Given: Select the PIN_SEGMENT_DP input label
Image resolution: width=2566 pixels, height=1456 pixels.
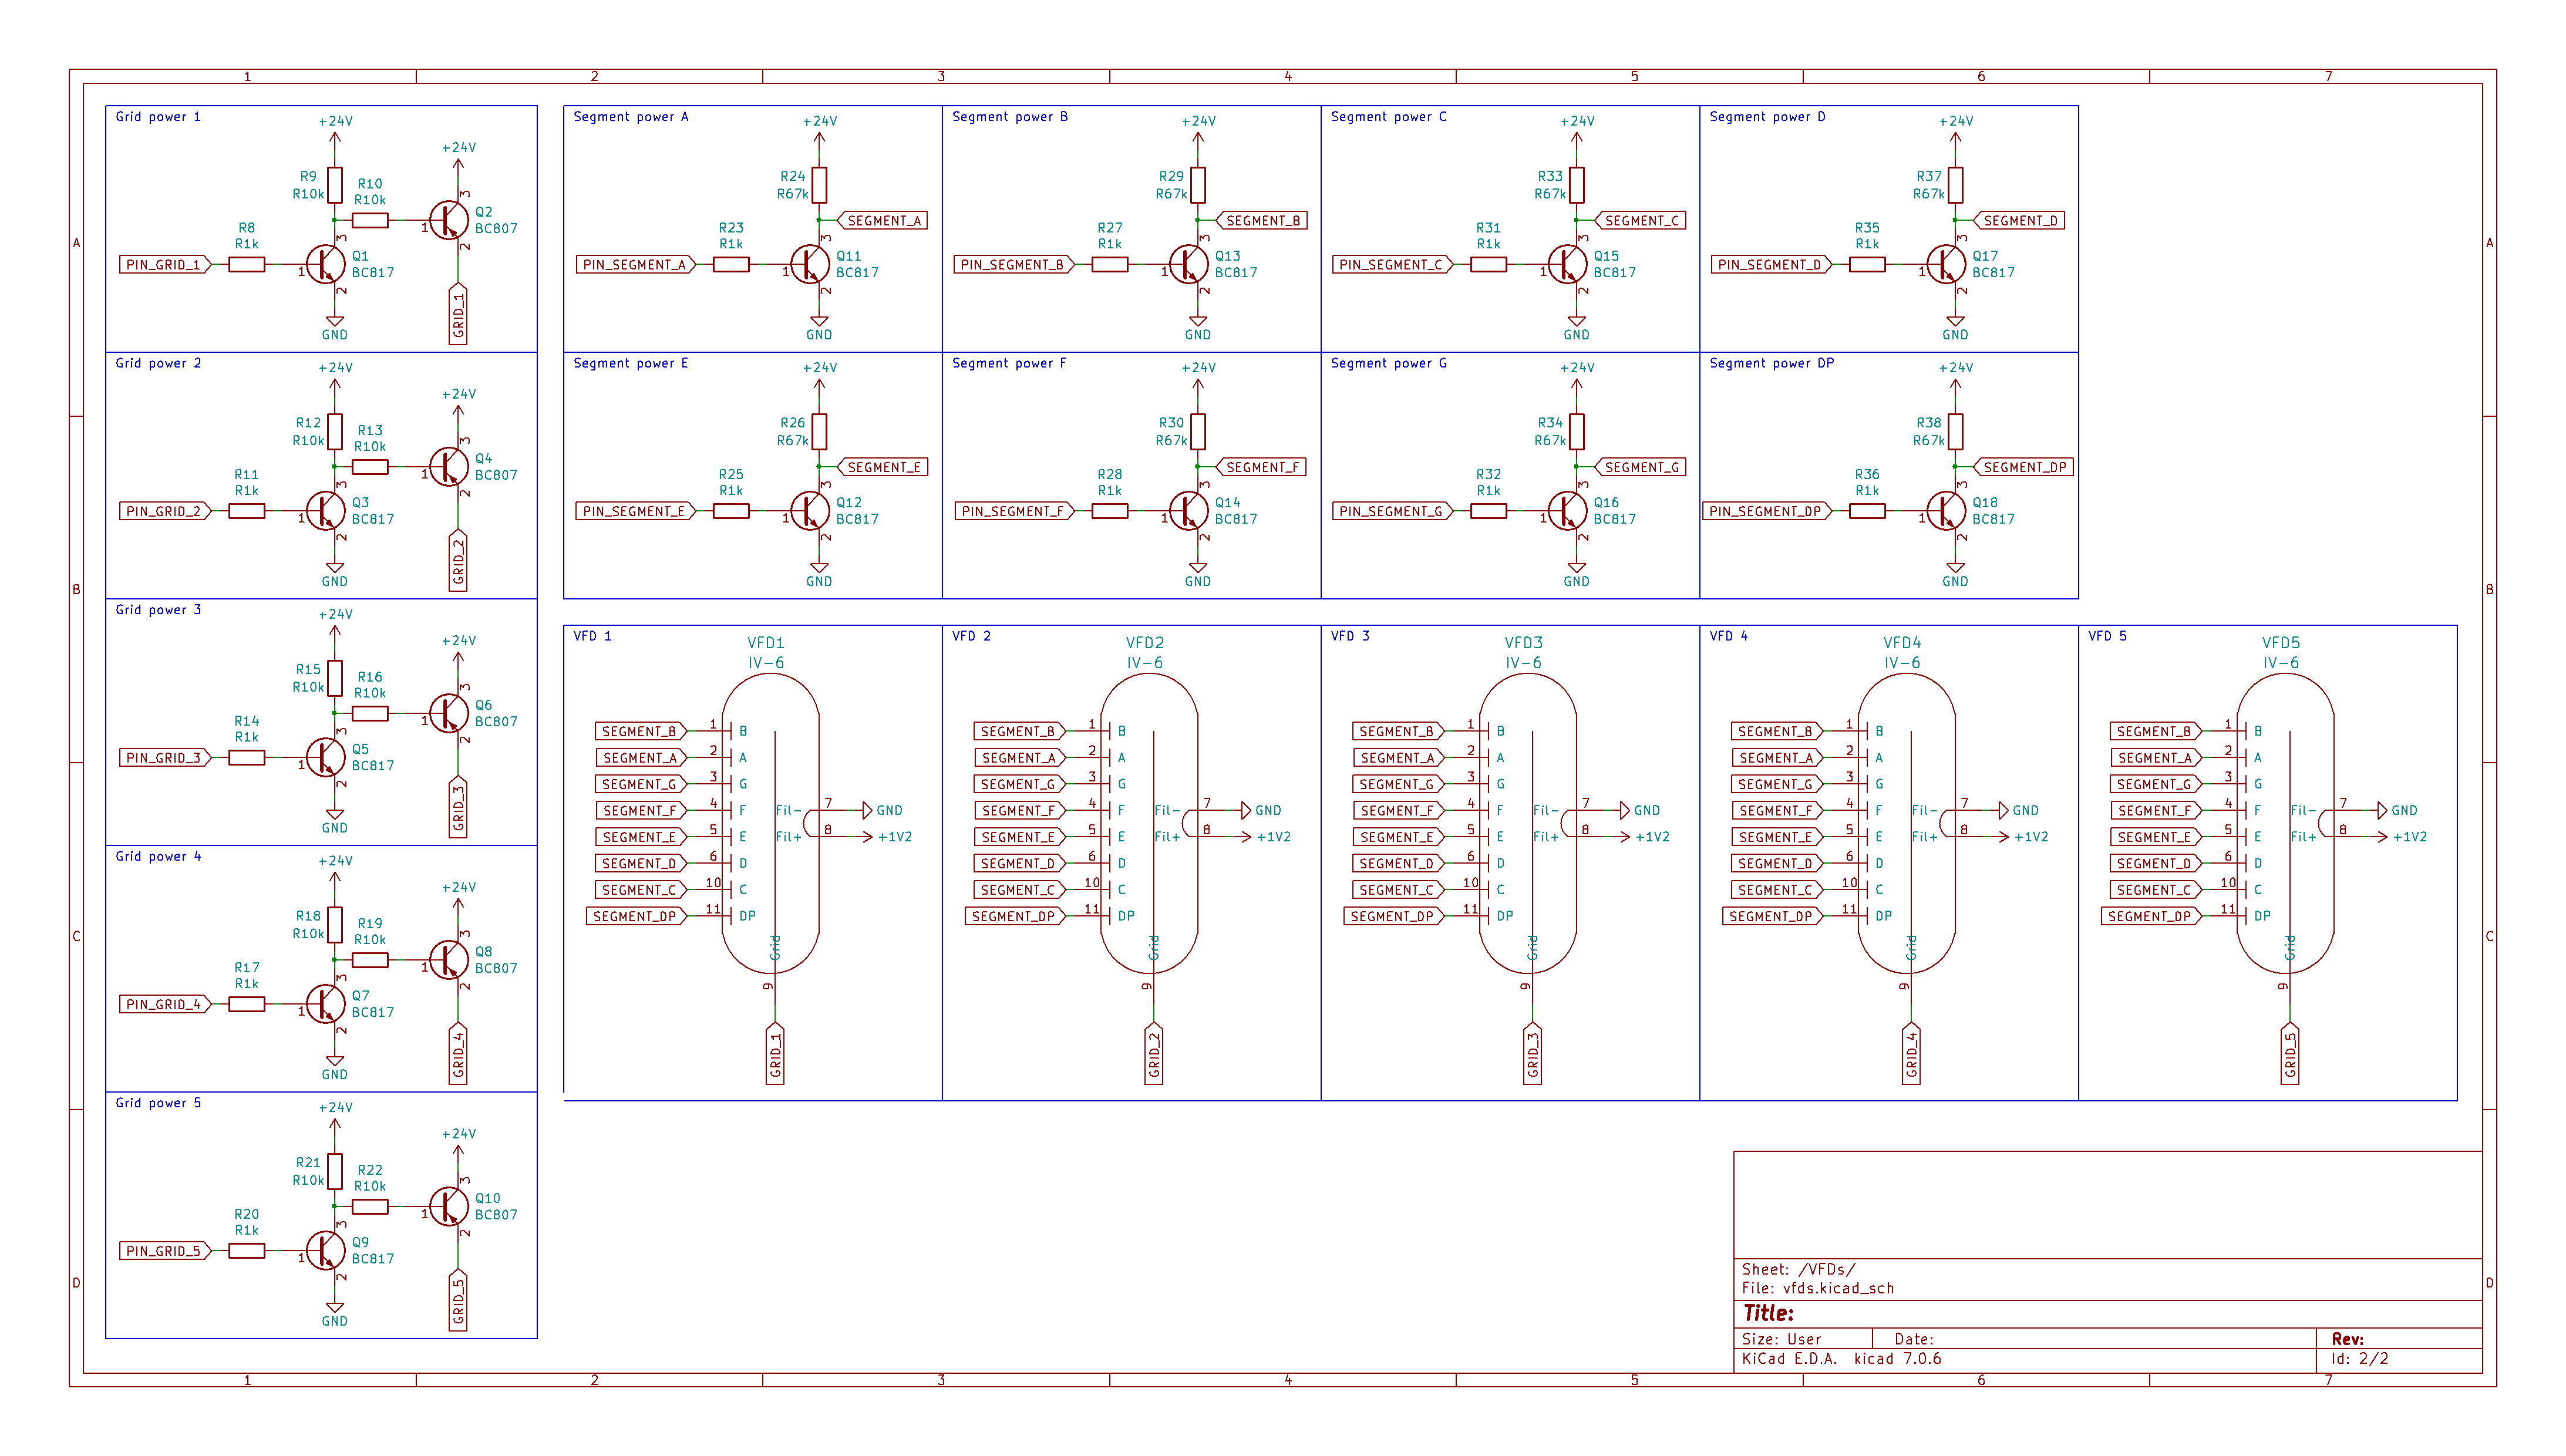Looking at the screenshot, I should coord(1765,511).
